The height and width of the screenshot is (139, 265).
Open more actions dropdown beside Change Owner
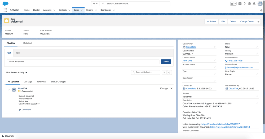[x=258, y=22]
